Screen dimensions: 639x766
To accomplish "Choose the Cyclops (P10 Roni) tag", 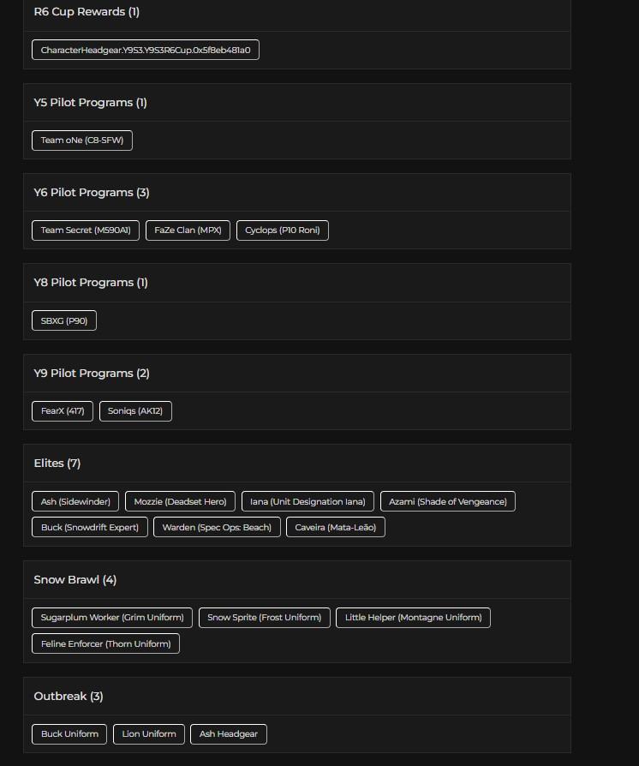I will click(x=283, y=230).
